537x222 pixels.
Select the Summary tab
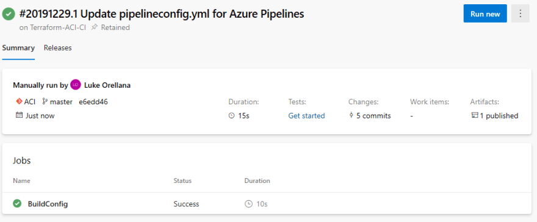[18, 48]
